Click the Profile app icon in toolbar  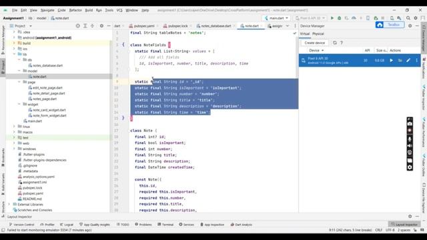354,18
